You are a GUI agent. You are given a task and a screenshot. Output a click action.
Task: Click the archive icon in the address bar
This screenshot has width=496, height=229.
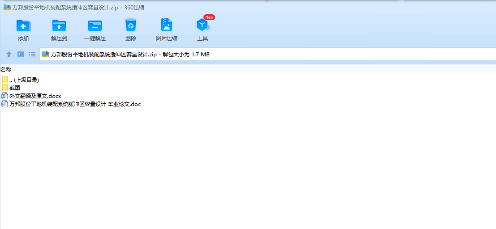pyautogui.click(x=46, y=54)
